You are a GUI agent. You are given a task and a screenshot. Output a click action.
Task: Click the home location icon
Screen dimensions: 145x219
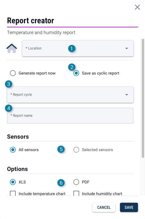12,48
